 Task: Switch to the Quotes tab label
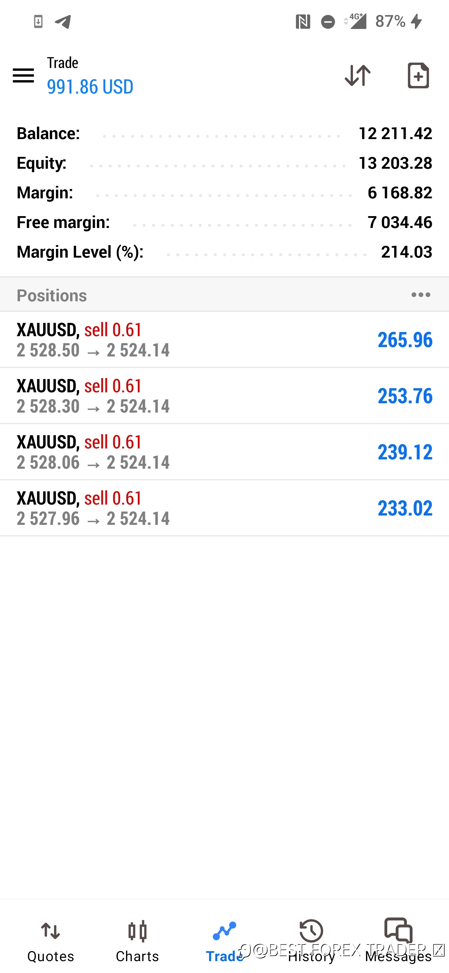coord(51,956)
